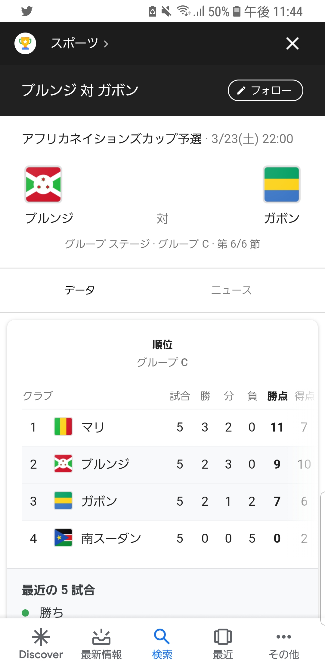Open the その他 more options menu
The height and width of the screenshot is (669, 325).
click(283, 637)
